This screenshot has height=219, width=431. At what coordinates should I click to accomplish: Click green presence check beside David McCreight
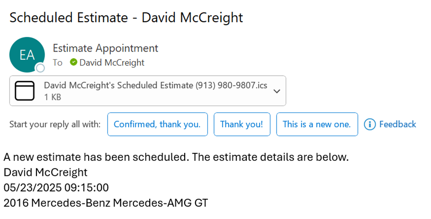[x=73, y=62]
